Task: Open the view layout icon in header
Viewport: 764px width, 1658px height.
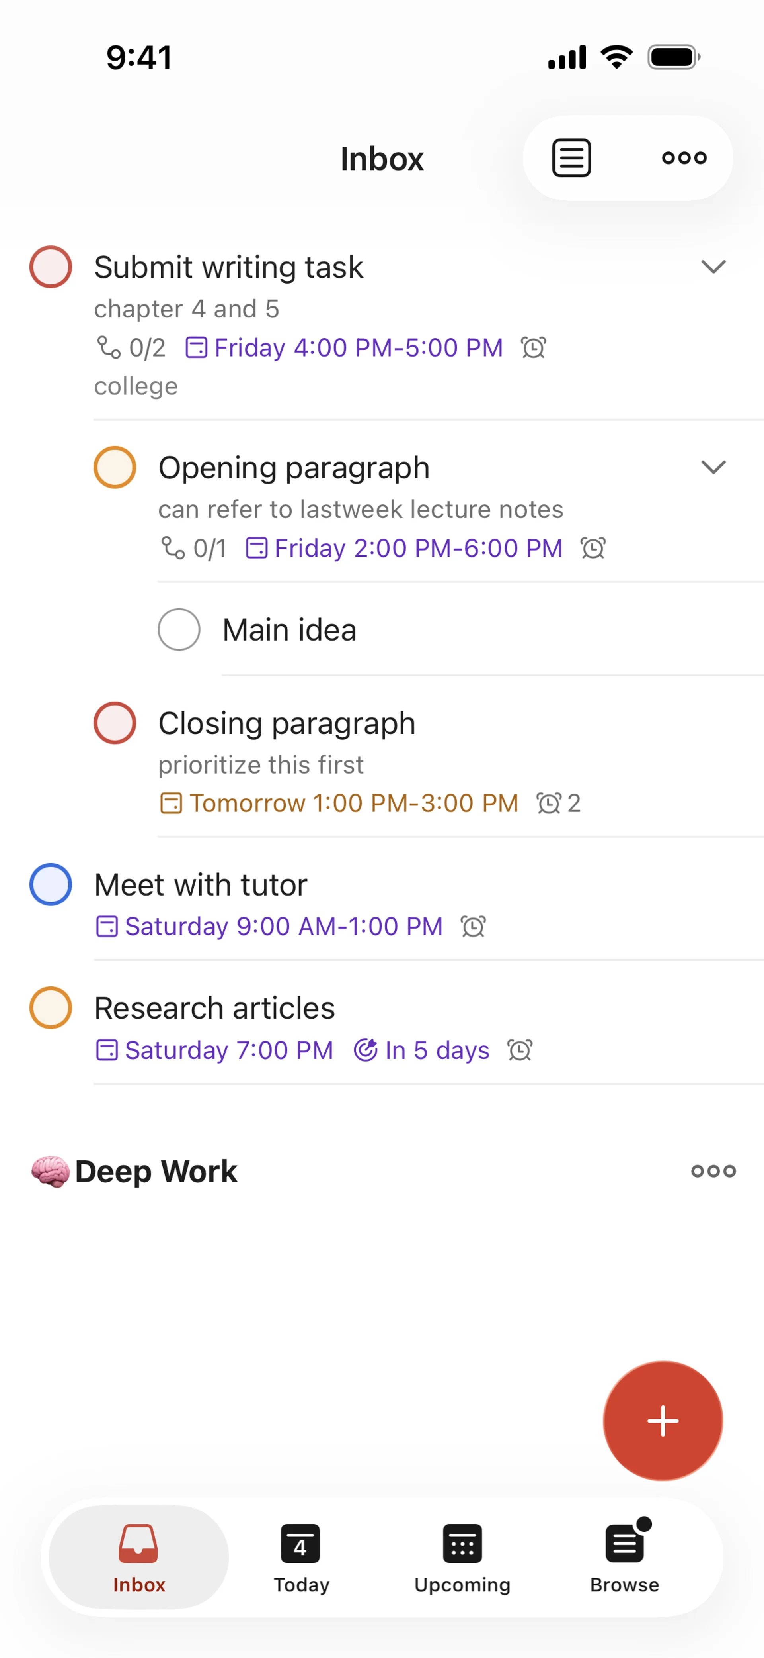Action: (x=571, y=158)
